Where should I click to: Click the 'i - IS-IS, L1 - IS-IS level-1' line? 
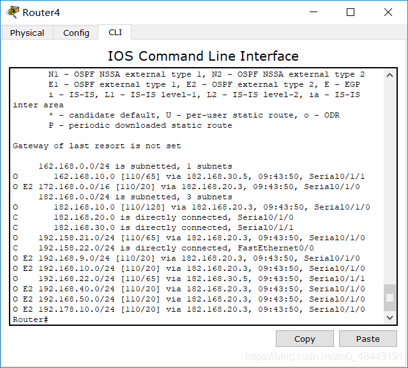coord(204,95)
